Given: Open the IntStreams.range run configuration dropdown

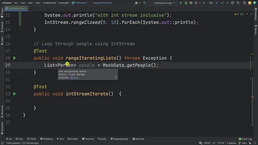Looking at the screenshot, I should coord(163,3).
